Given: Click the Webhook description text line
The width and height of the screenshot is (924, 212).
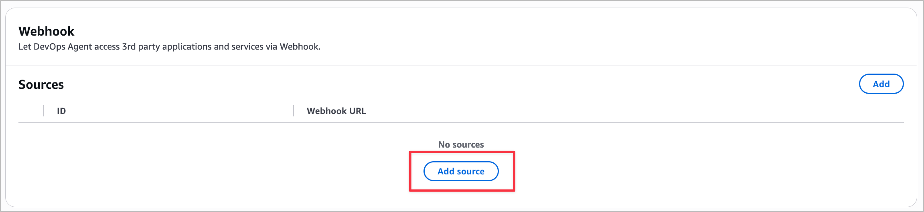Looking at the screenshot, I should coord(169,47).
